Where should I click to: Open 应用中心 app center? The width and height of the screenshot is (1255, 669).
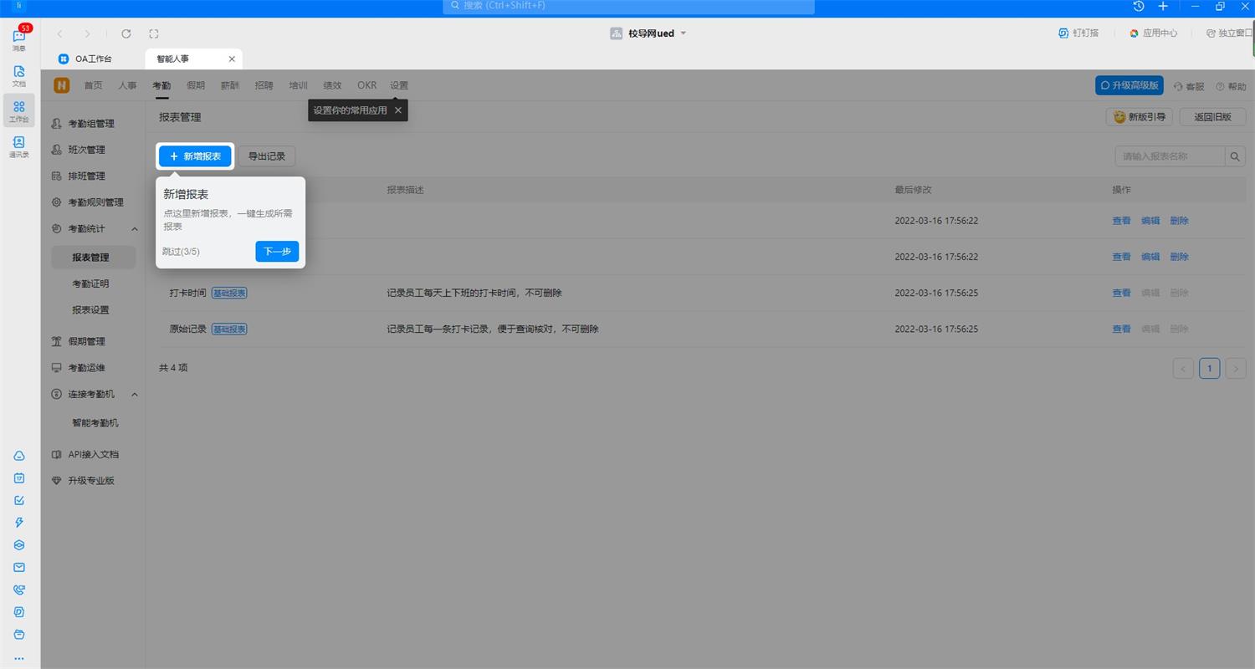1153,33
